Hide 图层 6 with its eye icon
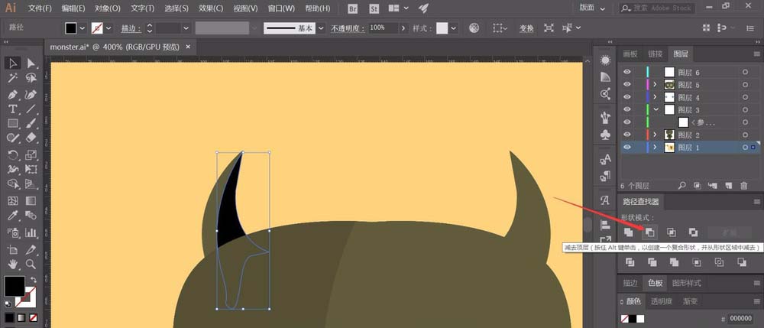Image resolution: width=764 pixels, height=328 pixels. 627,72
